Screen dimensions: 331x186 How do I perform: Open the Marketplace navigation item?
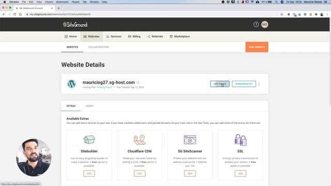tap(179, 37)
